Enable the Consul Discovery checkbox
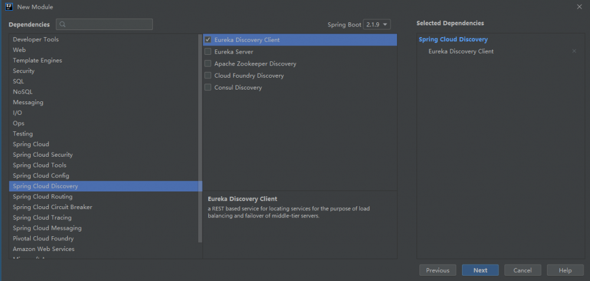590x281 pixels. pyautogui.click(x=208, y=87)
